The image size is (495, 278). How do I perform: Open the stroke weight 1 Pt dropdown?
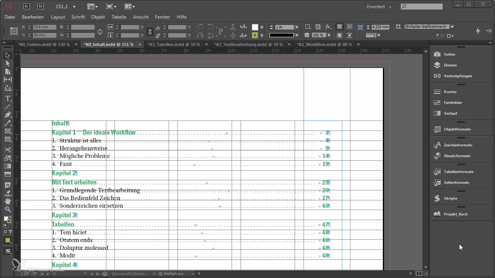tap(297, 27)
